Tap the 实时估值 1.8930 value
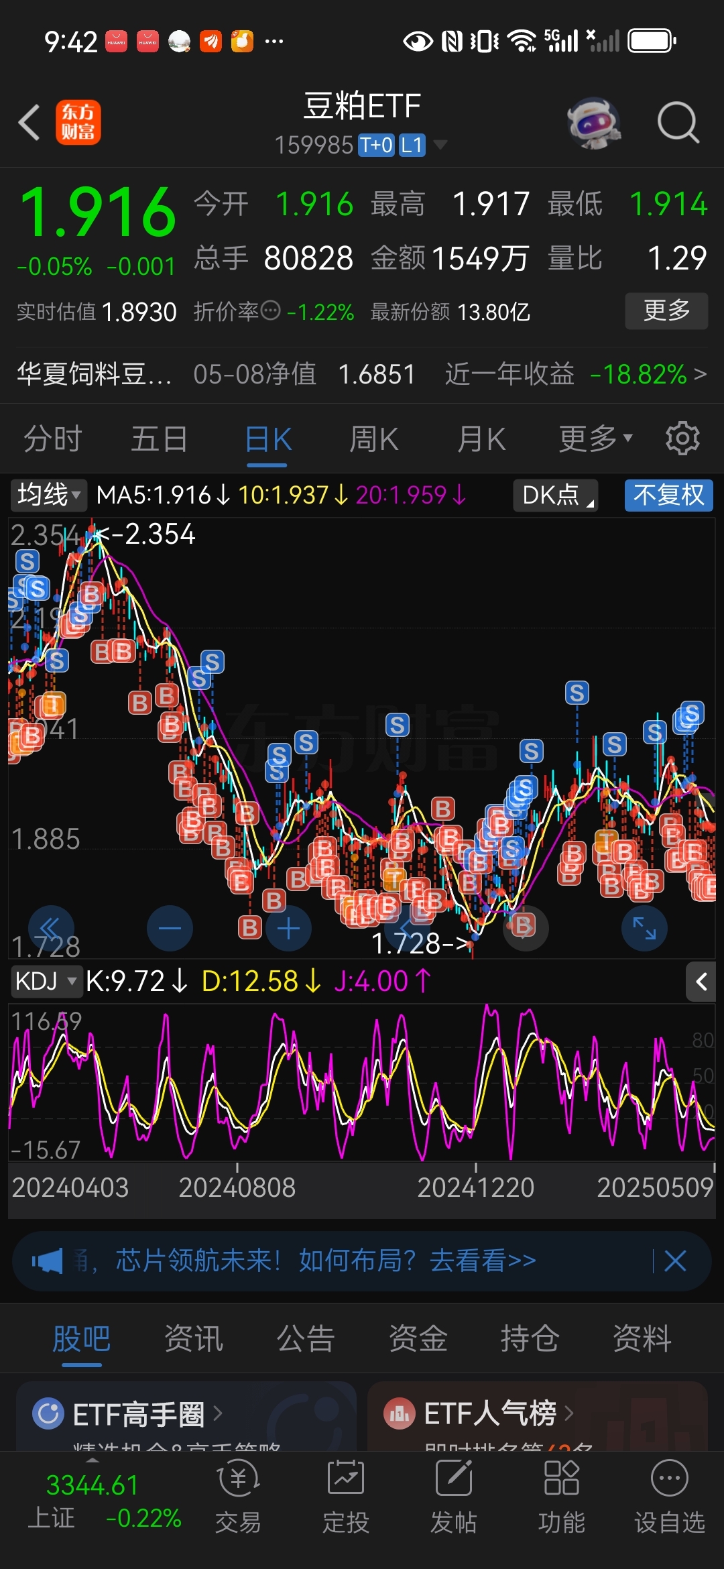The image size is (724, 1569). click(x=139, y=312)
